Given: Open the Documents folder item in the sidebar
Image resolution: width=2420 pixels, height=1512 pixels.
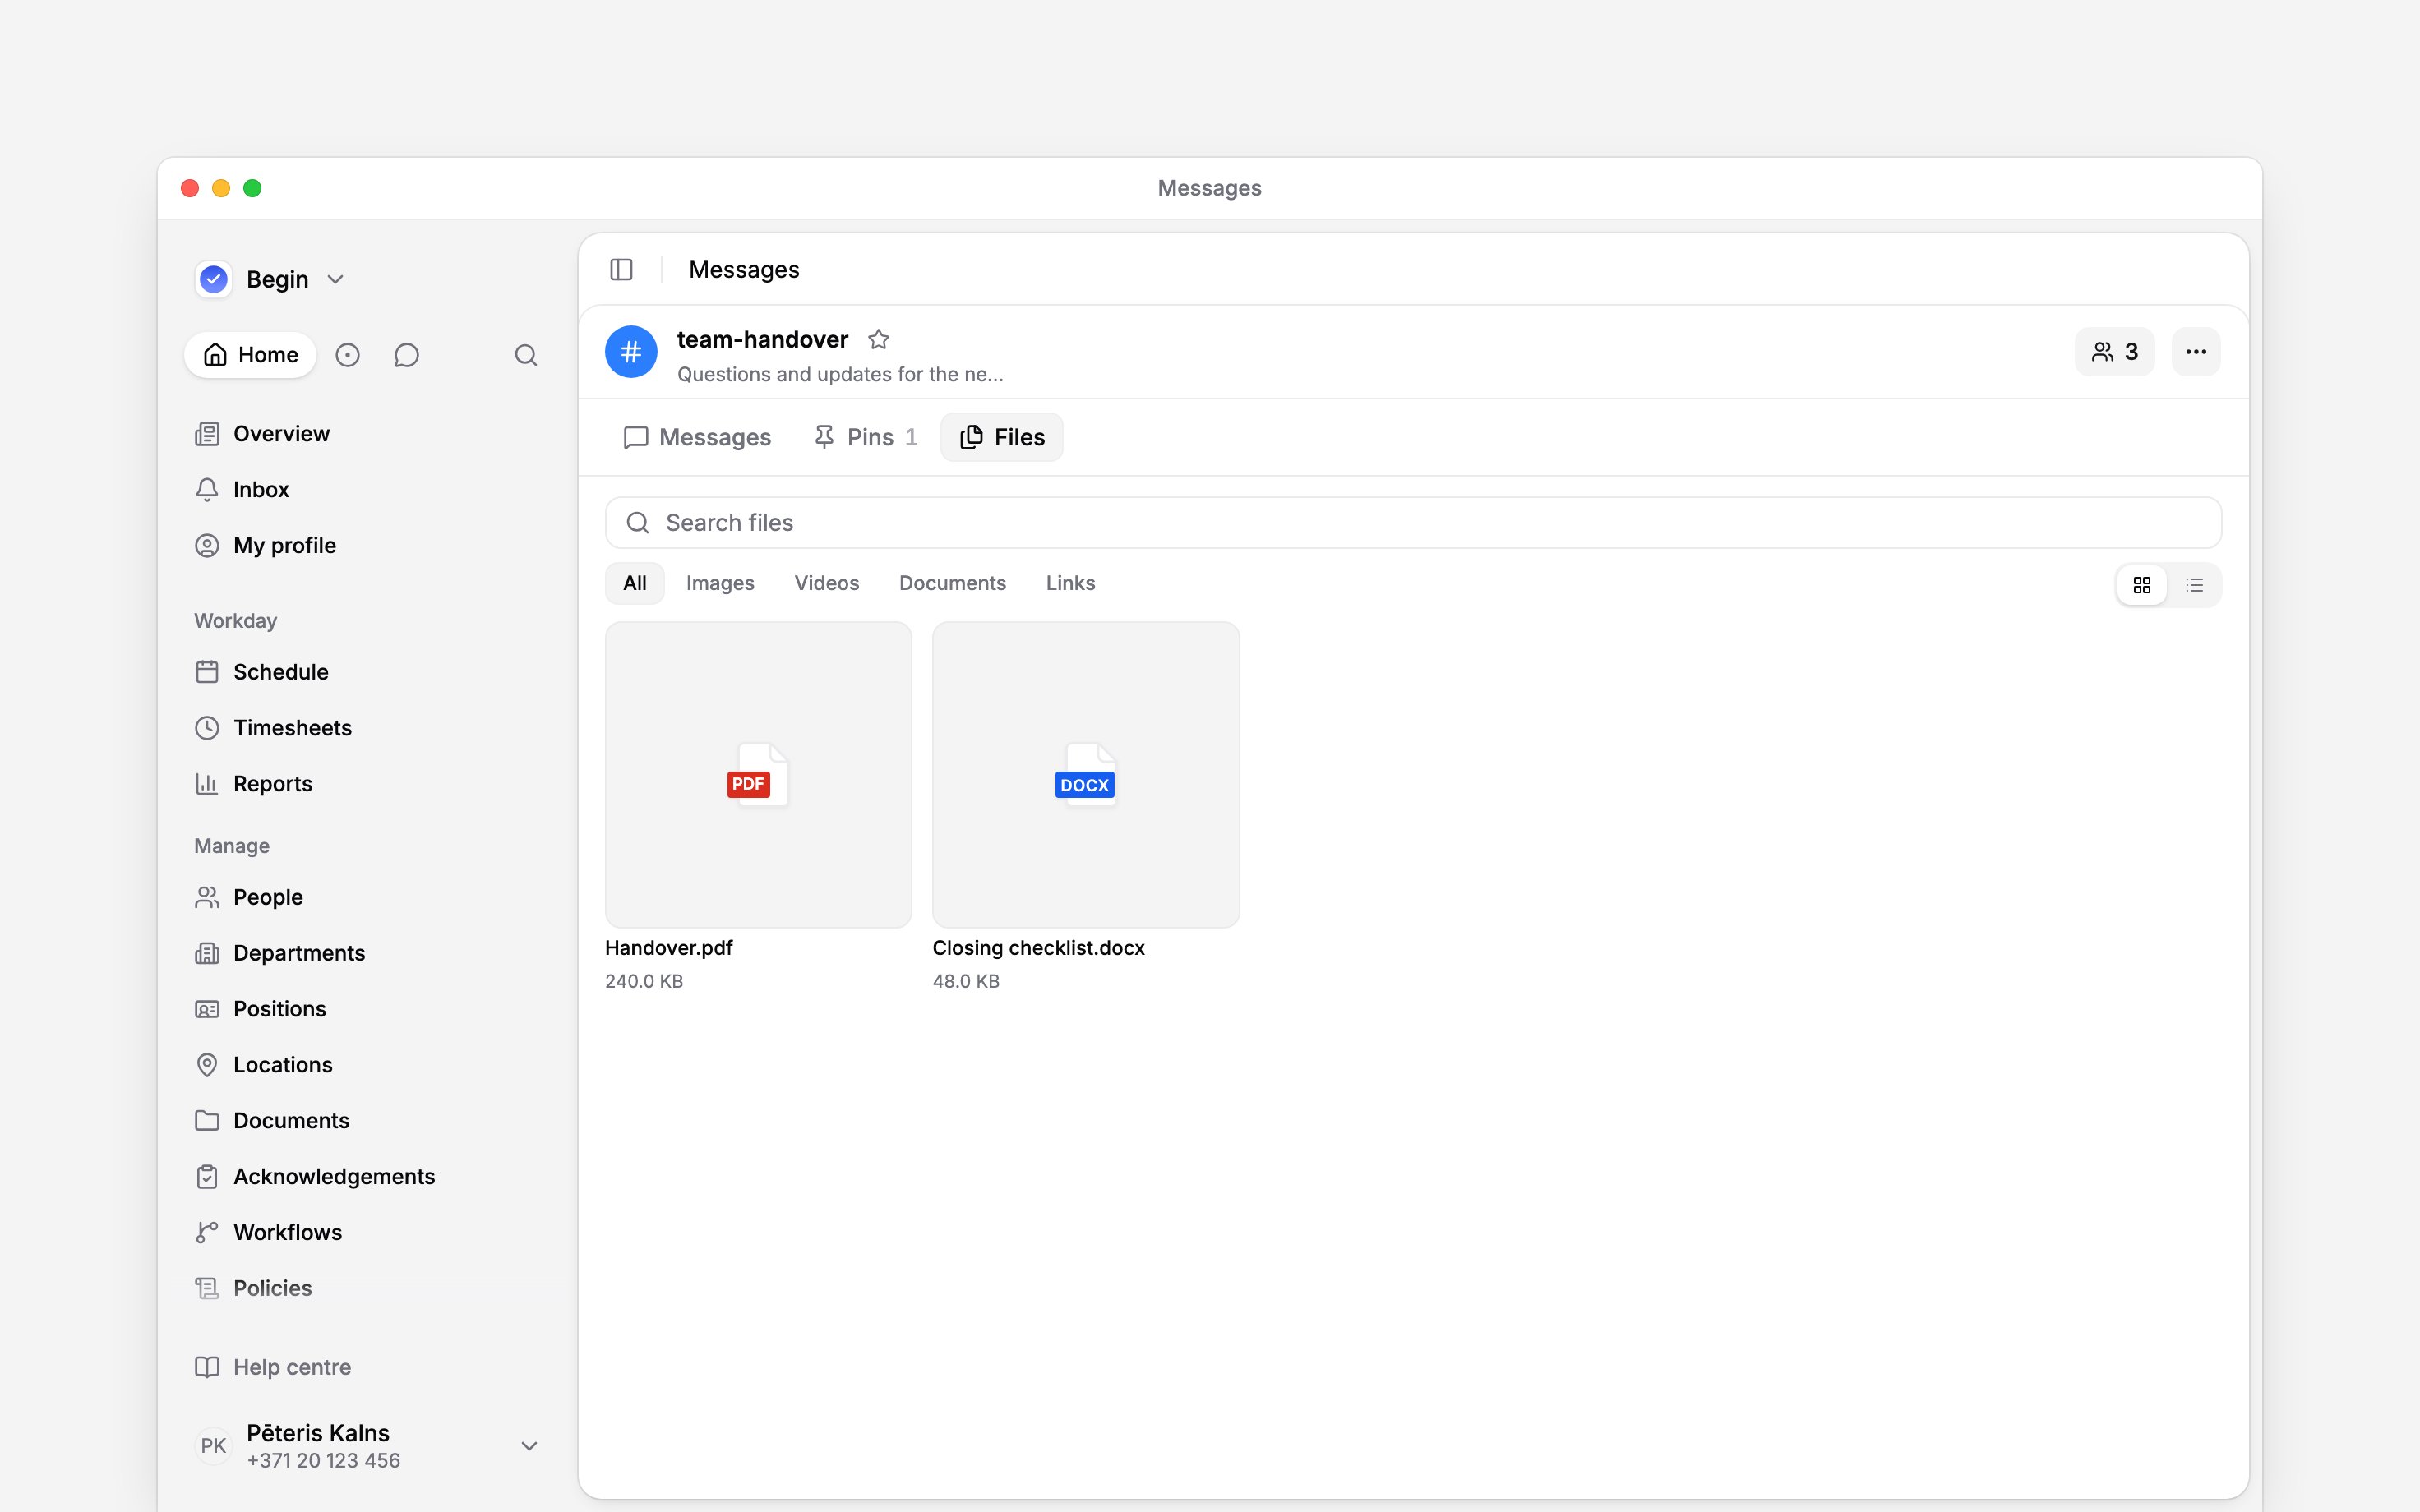Looking at the screenshot, I should pos(367,1121).
